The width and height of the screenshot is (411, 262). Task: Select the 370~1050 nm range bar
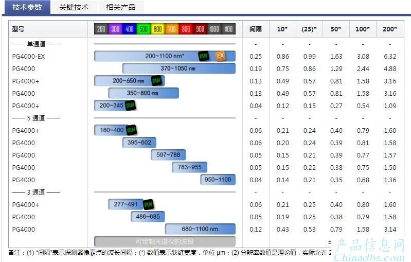[179, 68]
